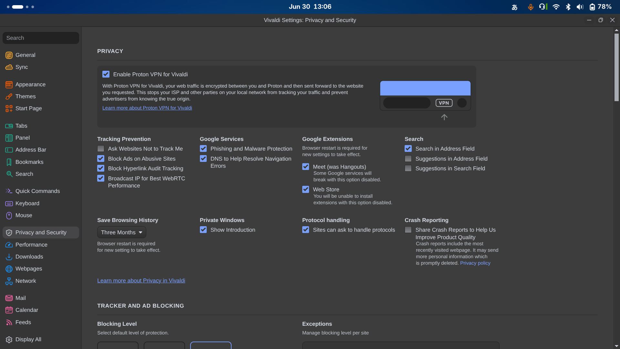Click the Quick Commands icon
This screenshot has height=349, width=620.
[x=9, y=191]
